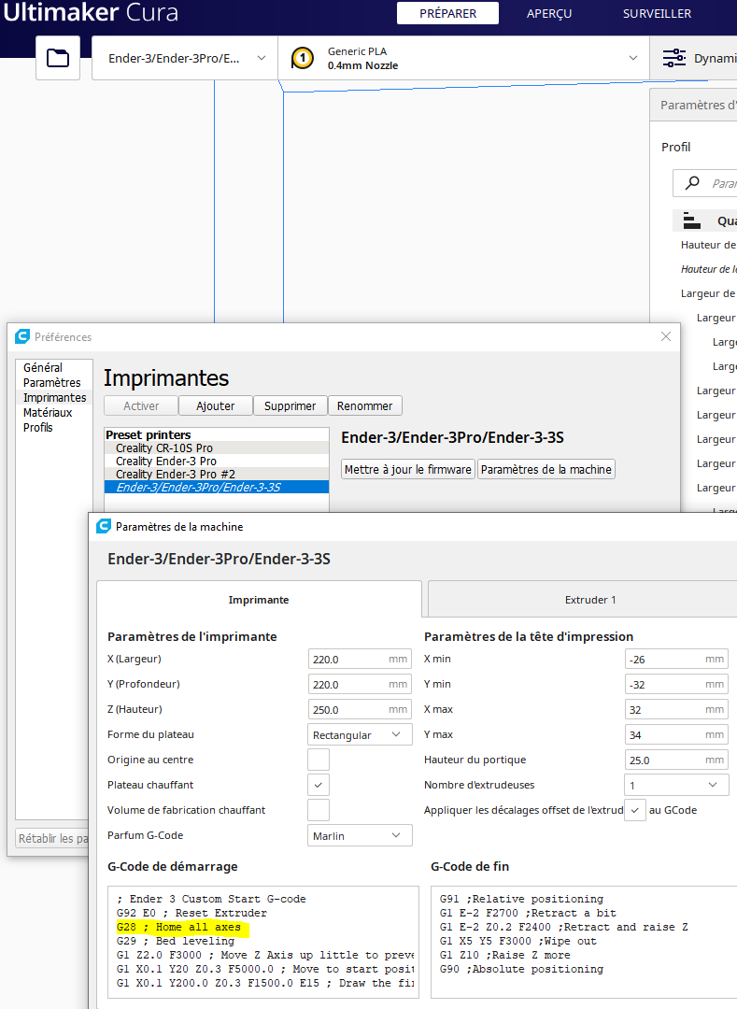Click the profile search field
The height and width of the screenshot is (1009, 737).
pos(705,183)
